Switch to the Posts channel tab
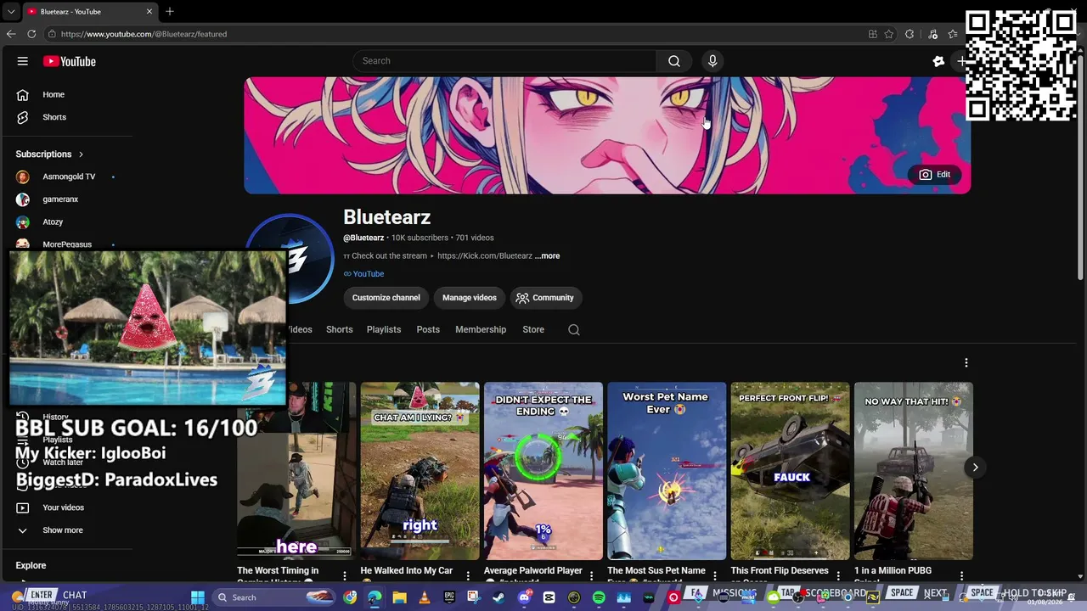1087x611 pixels. [x=428, y=329]
